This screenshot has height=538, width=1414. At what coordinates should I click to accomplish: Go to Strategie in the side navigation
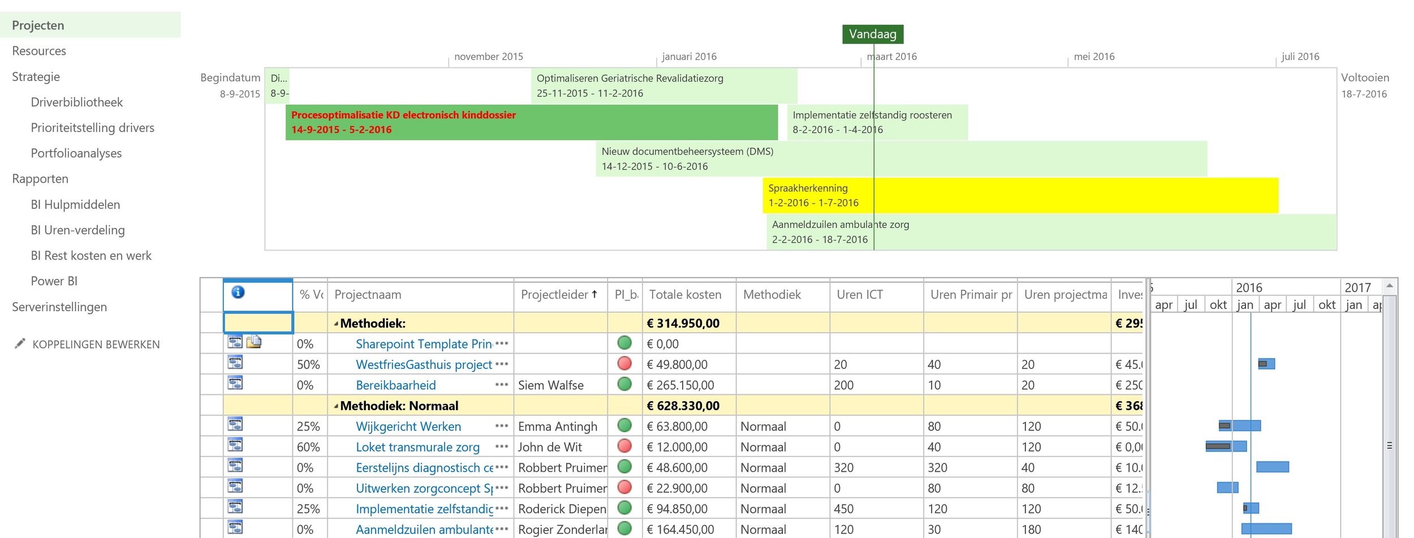tap(36, 76)
